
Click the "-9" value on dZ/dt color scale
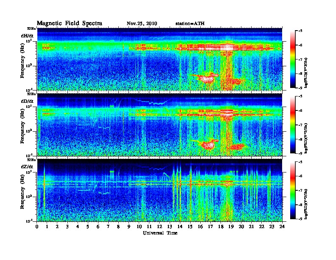tap(300, 219)
